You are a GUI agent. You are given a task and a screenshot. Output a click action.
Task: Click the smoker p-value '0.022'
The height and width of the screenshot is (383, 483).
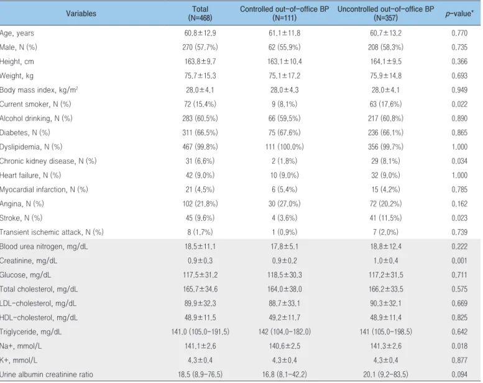(x=459, y=104)
